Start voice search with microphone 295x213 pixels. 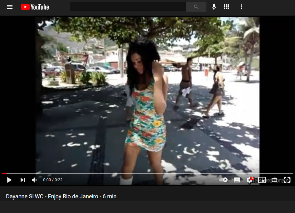[214, 7]
